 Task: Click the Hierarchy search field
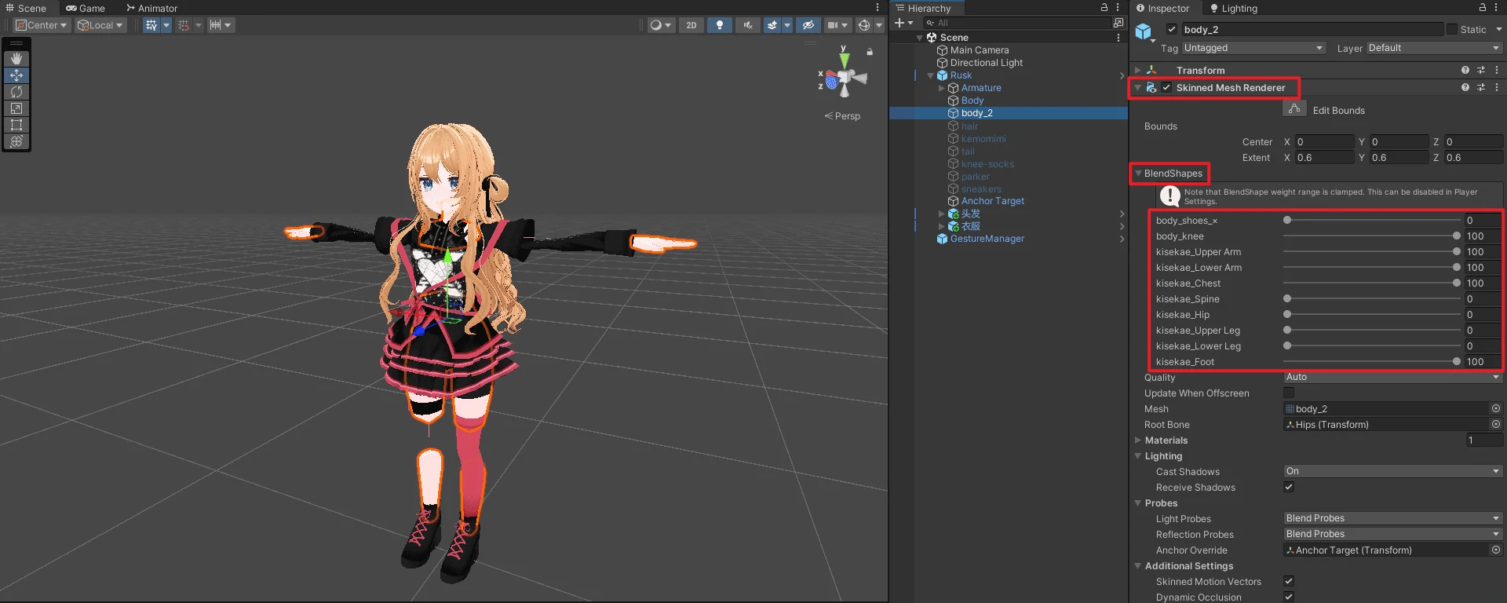1020,23
